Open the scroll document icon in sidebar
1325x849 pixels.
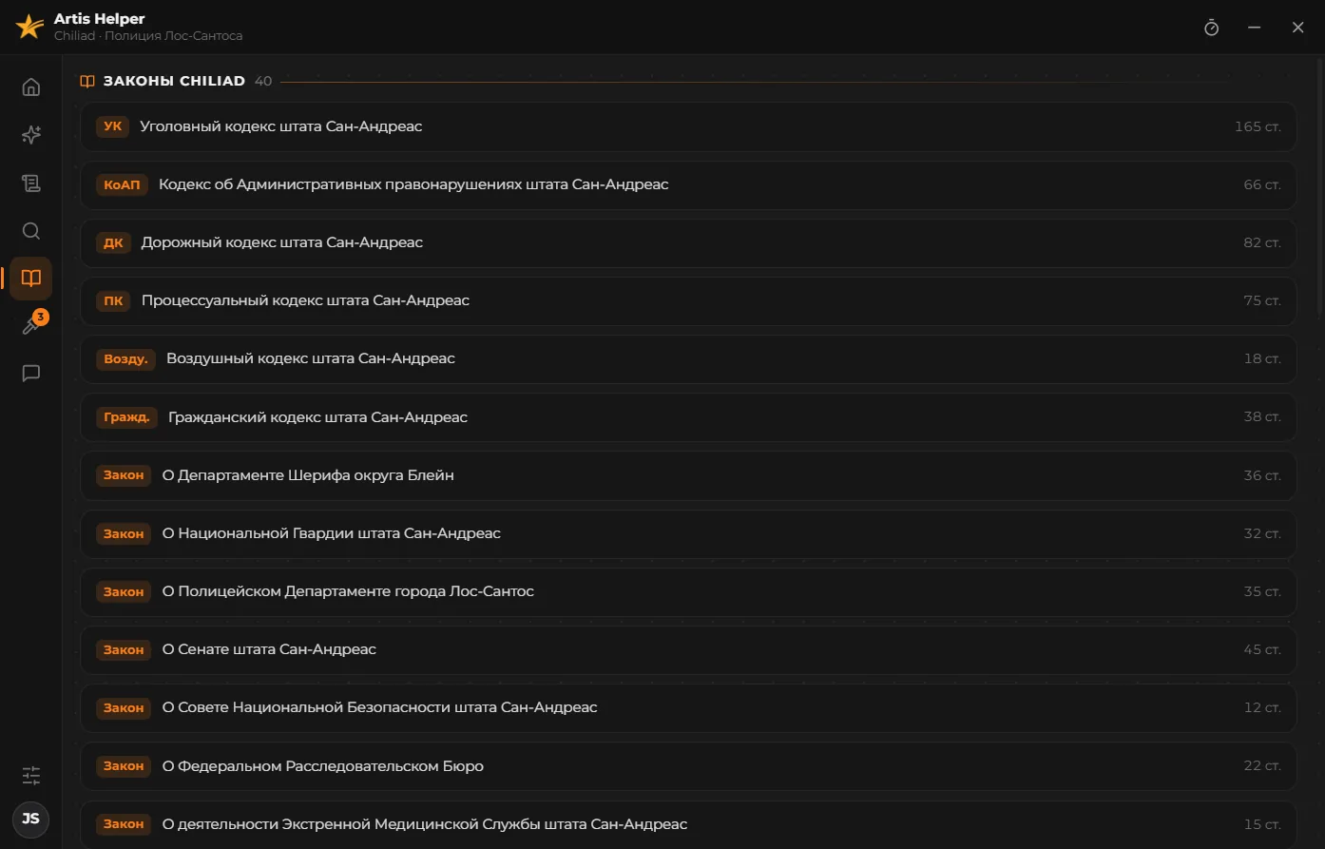click(x=31, y=183)
